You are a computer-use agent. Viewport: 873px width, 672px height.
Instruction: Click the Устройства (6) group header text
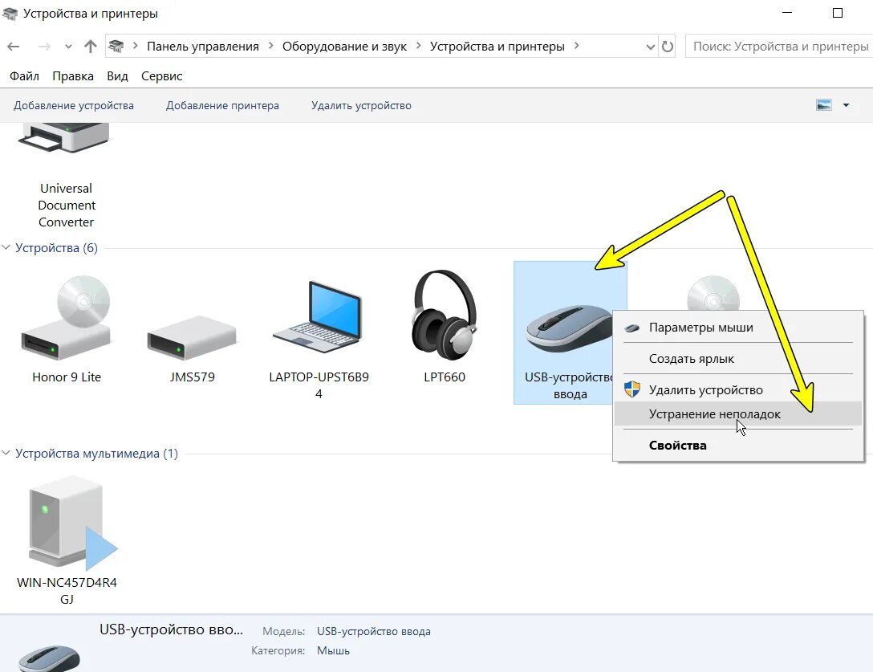[x=56, y=247]
